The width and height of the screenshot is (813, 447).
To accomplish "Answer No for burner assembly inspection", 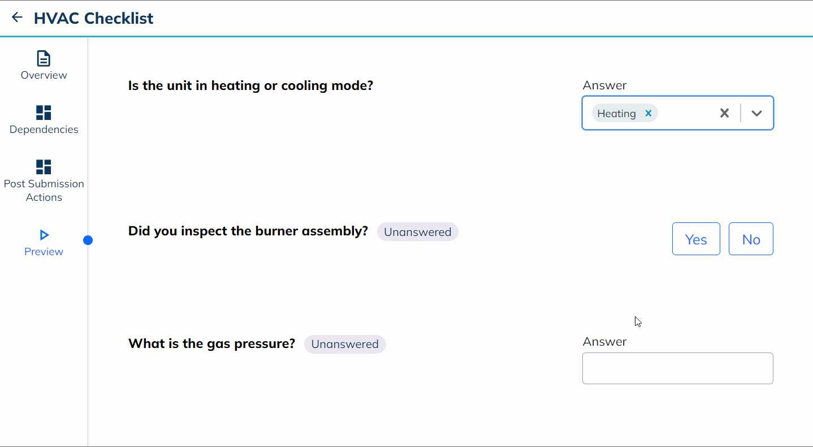I will tap(751, 239).
